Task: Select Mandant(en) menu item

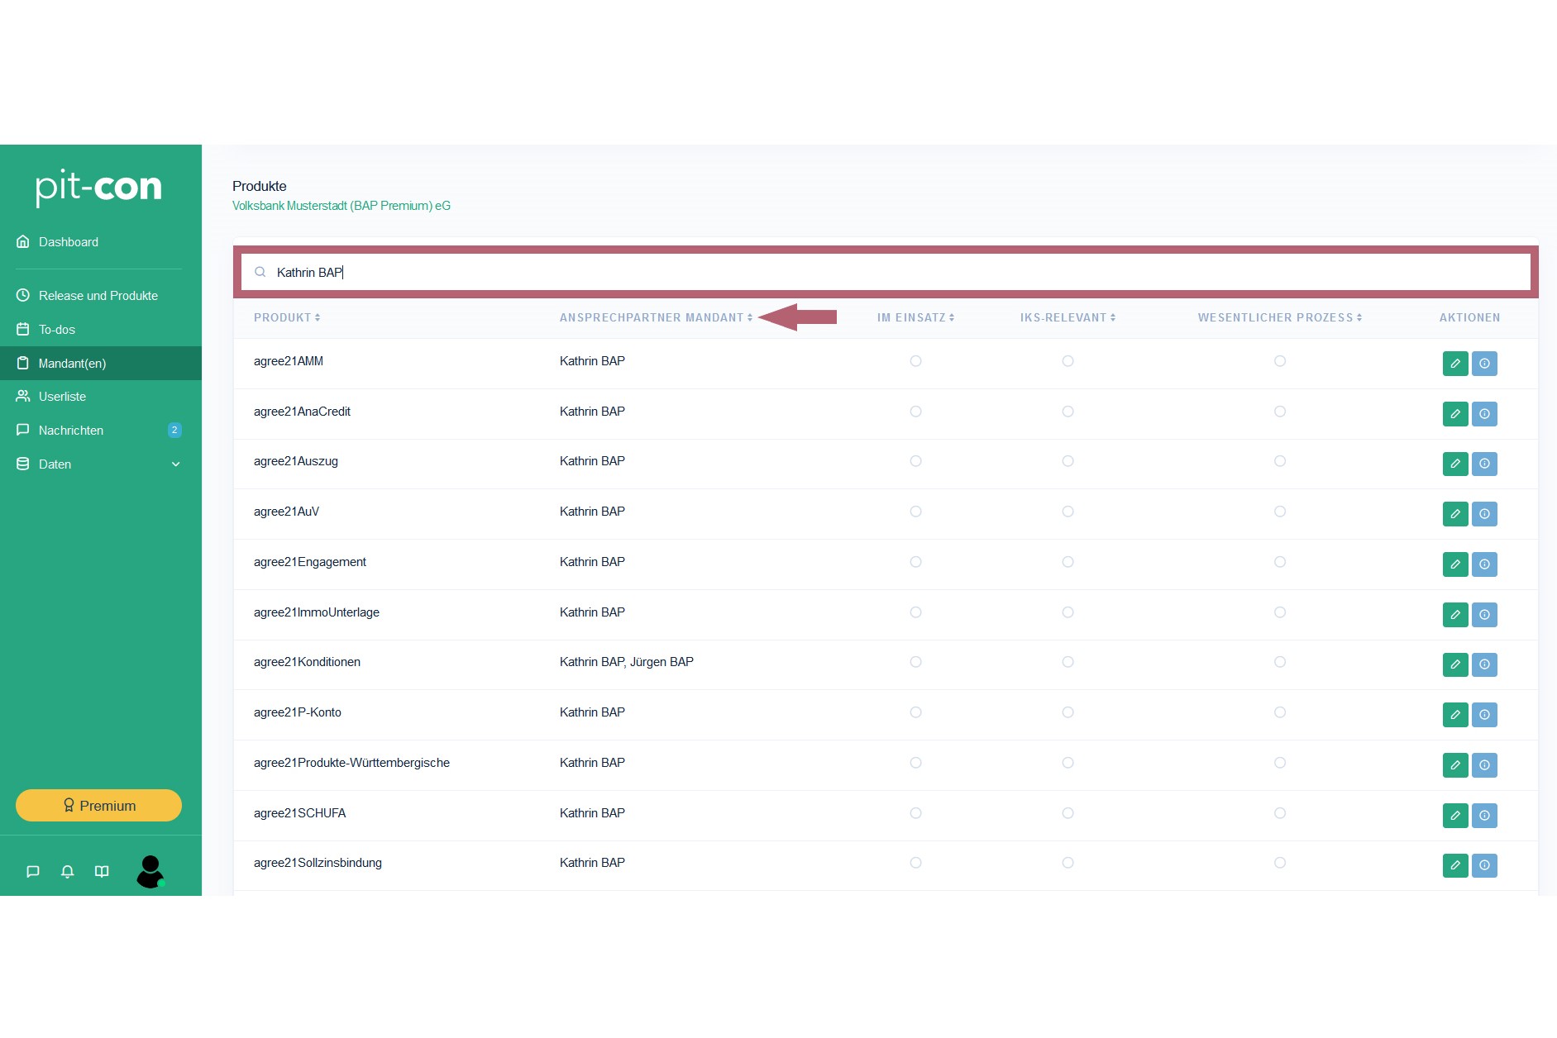Action: [x=101, y=364]
